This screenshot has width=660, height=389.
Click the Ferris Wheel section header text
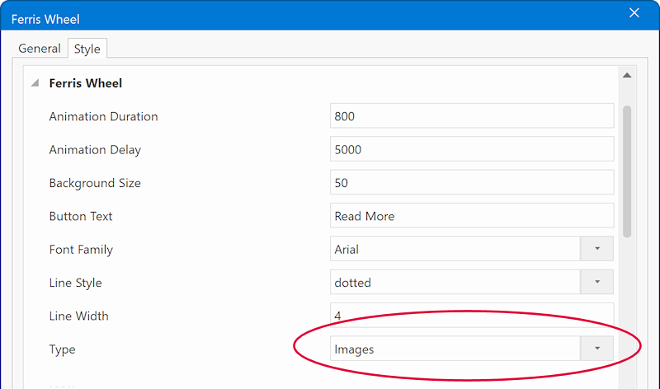click(86, 83)
